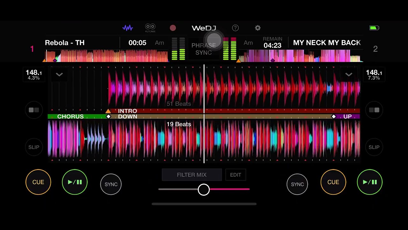Open the help question mark icon
This screenshot has width=408, height=230.
(x=235, y=28)
